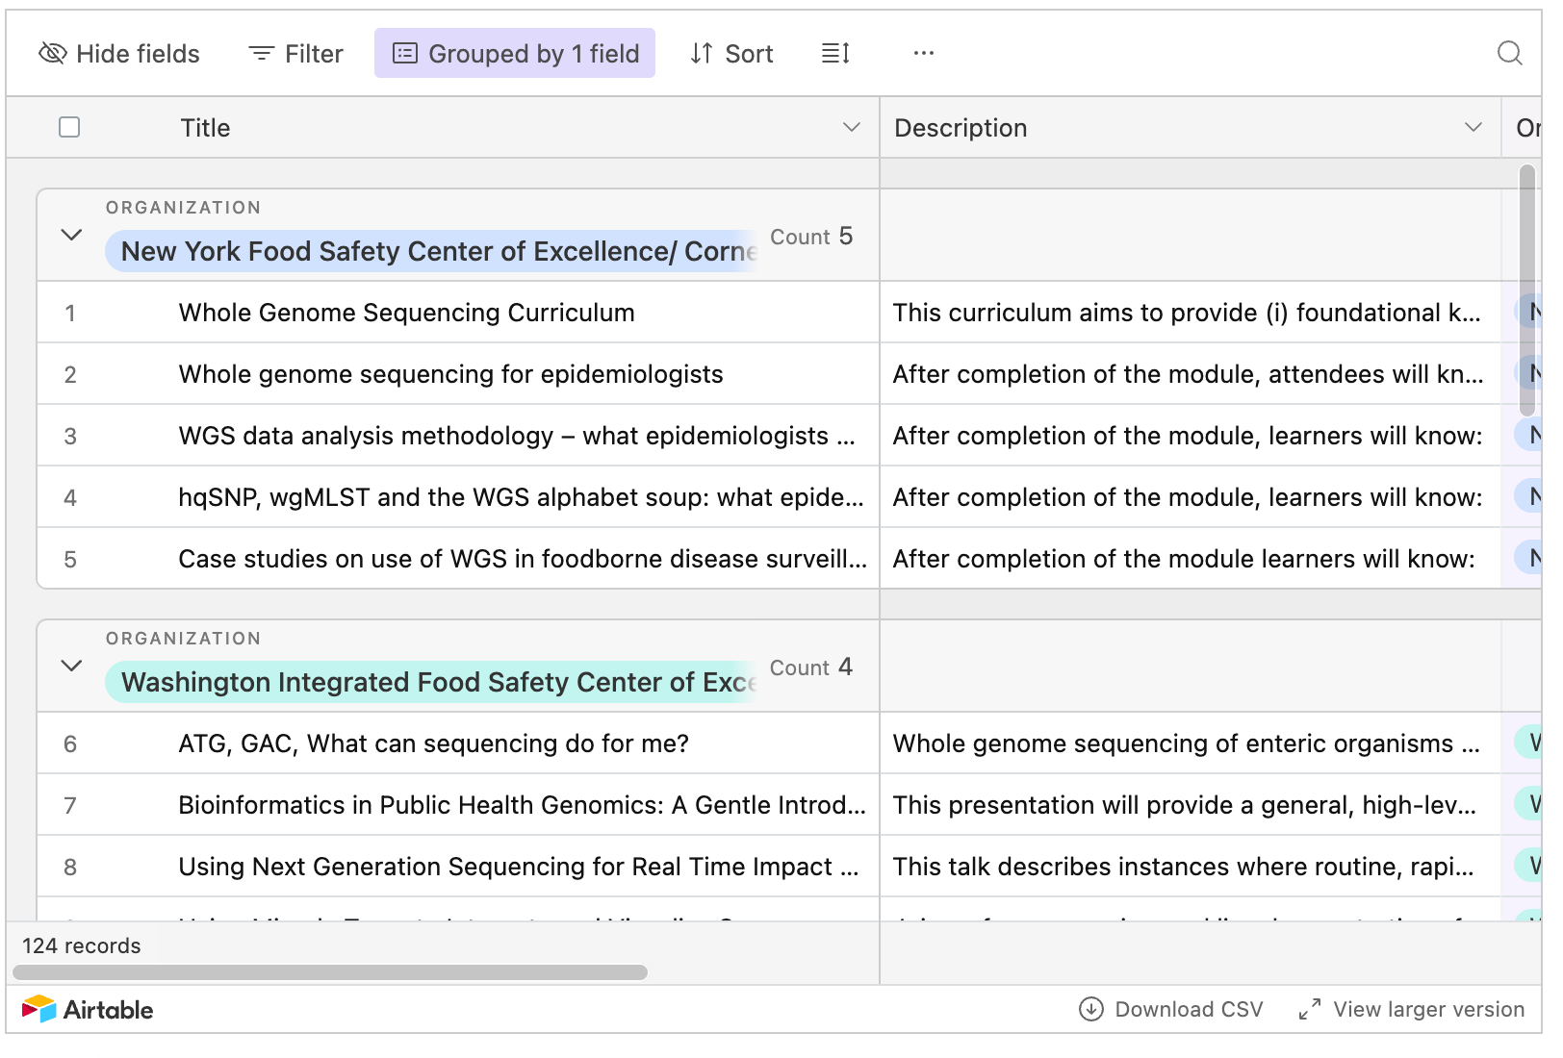Click the search magnifier icon
This screenshot has width=1563, height=1058.
coord(1510,55)
